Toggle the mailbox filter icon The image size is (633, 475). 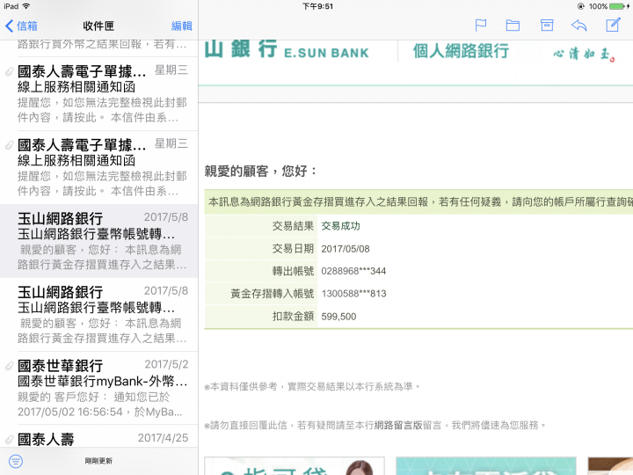(15, 461)
